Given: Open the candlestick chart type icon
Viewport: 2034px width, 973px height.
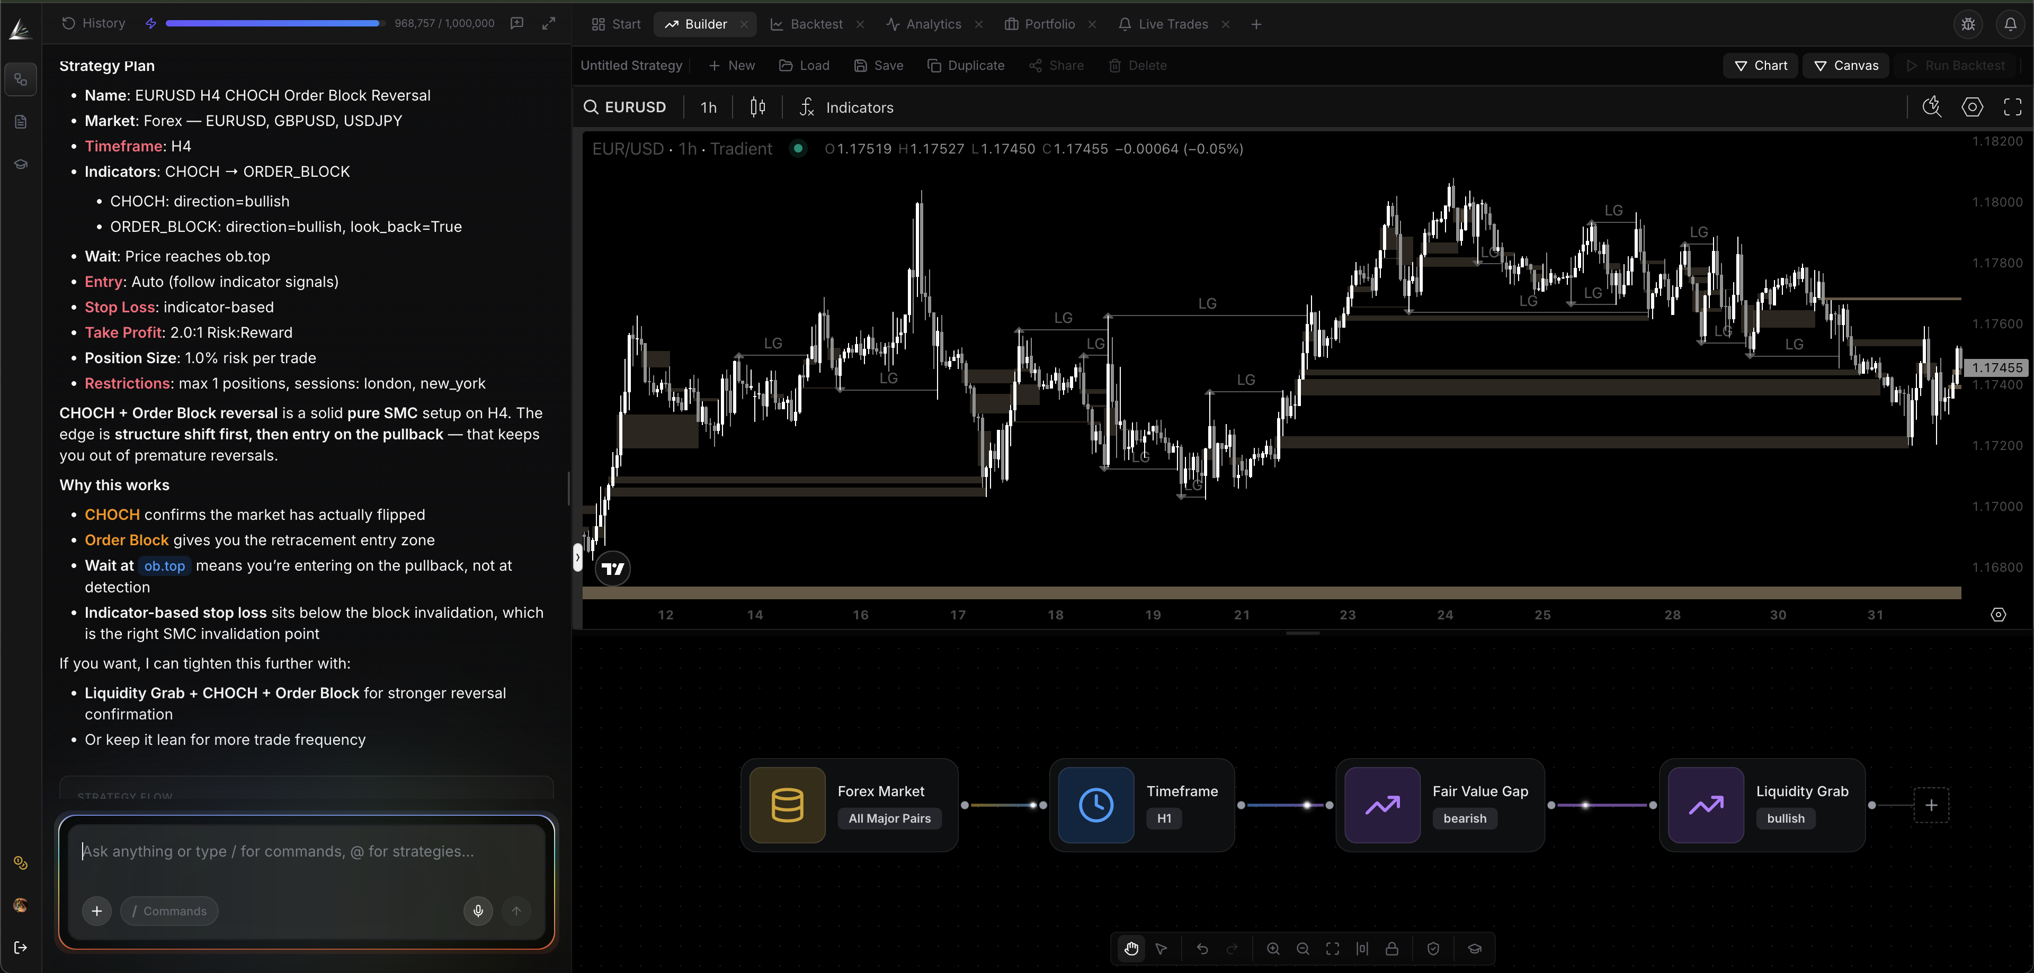Looking at the screenshot, I should [x=757, y=107].
